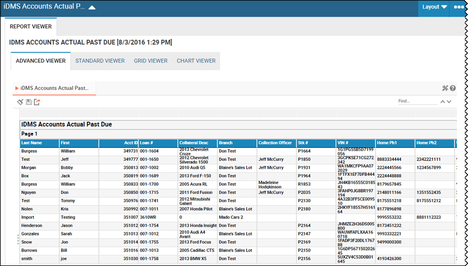Open the tools wrench icon
468x266 pixels.
coord(445,88)
